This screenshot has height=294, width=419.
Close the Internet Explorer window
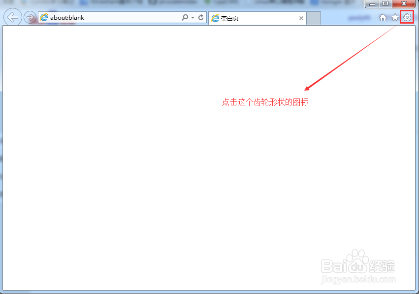pos(404,4)
